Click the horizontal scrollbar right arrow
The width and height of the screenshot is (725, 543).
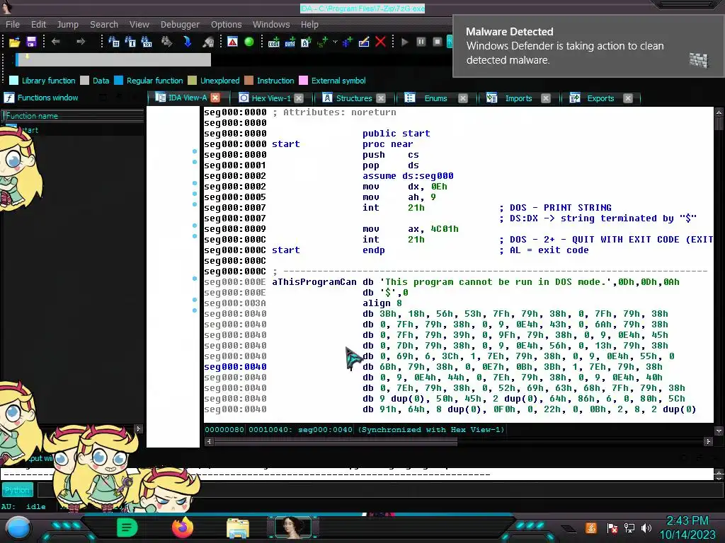(708, 442)
